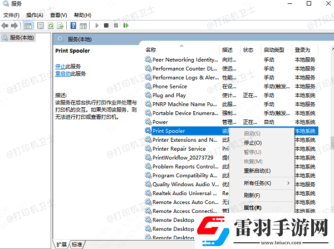Select the Portable Device Enumera... row
334x249 pixels.
click(x=231, y=113)
